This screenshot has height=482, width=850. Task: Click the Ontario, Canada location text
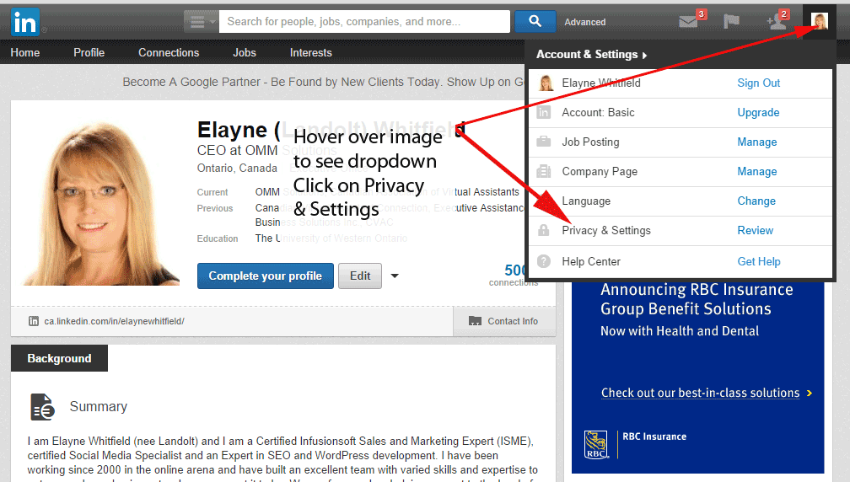click(237, 168)
